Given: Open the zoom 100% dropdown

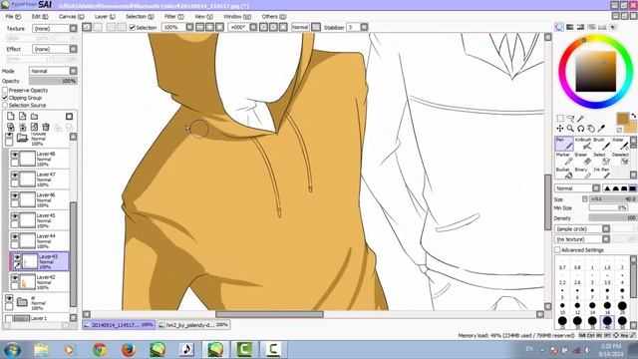Looking at the screenshot, I should click(x=189, y=27).
